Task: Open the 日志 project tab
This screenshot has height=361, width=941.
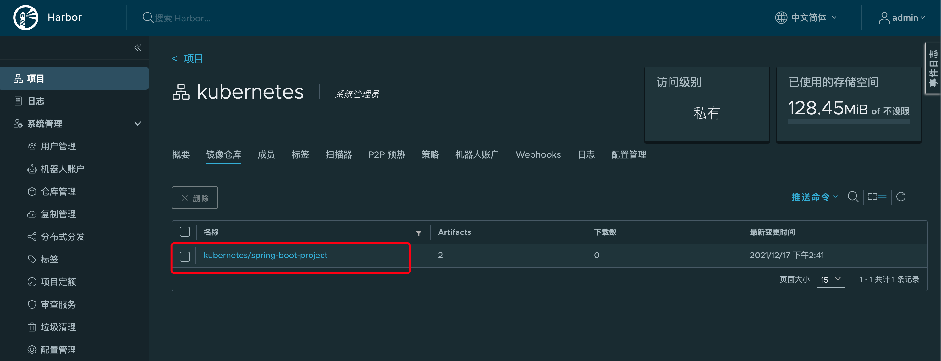Action: [586, 154]
